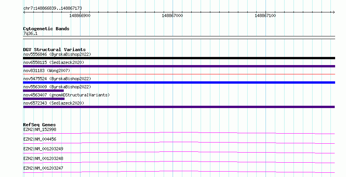Select transcript label EZH2|NM_152998
The image size is (346, 177).
40,129
